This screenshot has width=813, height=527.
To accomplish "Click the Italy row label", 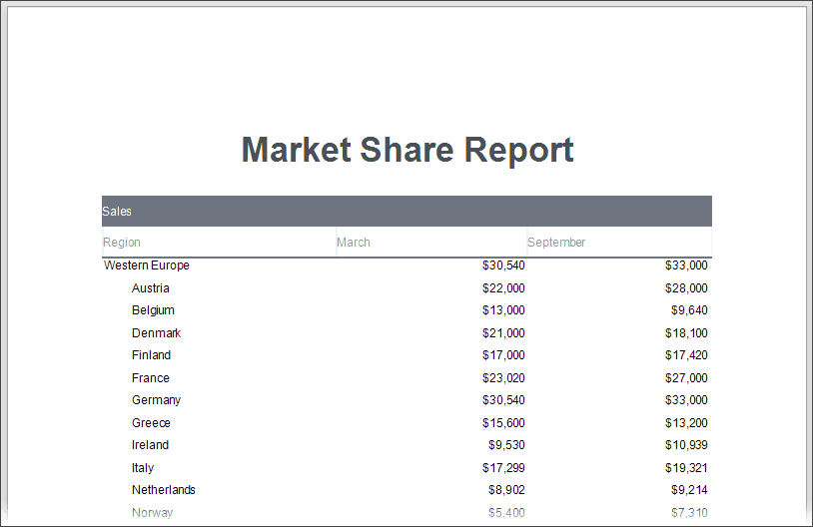I will pyautogui.click(x=143, y=468).
